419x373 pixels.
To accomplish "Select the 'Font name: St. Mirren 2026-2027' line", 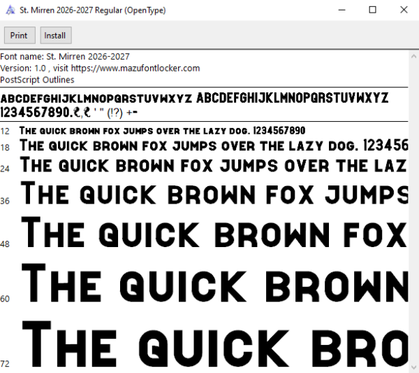I will (65, 57).
